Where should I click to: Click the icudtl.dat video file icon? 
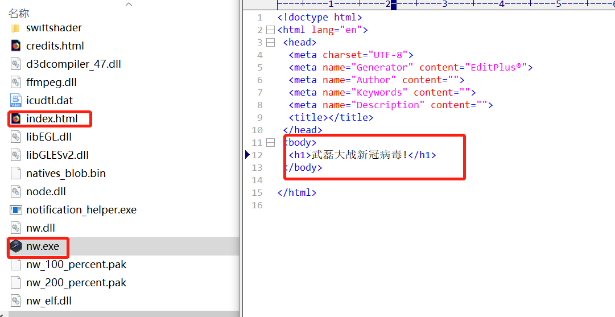pos(16,100)
